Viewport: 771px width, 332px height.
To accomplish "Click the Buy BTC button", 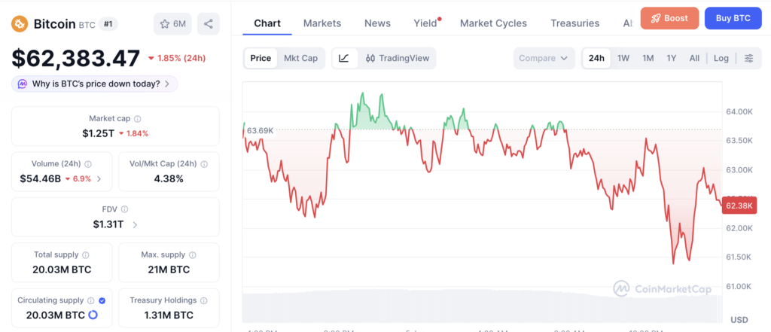I will pos(733,19).
